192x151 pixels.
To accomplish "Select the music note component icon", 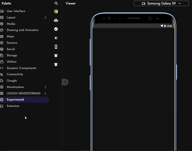I will click(56, 29).
